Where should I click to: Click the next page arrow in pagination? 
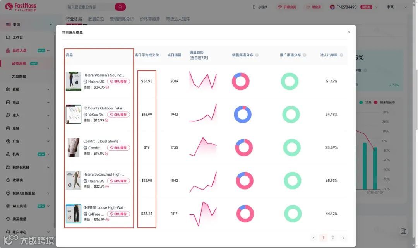click(x=343, y=238)
